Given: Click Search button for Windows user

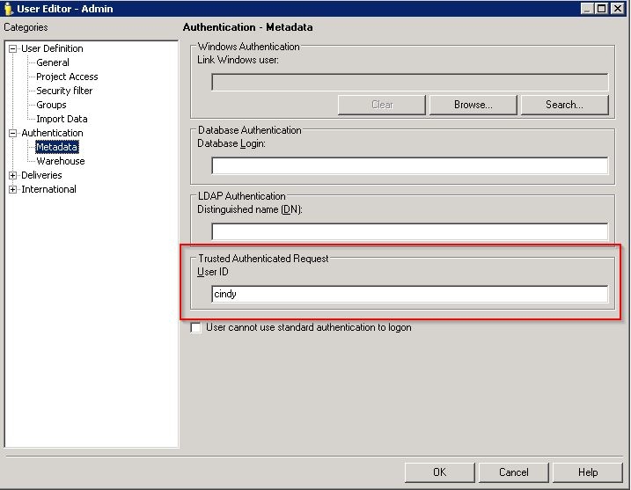Looking at the screenshot, I should pyautogui.click(x=564, y=105).
